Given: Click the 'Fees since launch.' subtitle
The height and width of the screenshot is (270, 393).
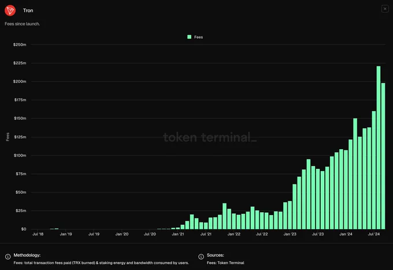Looking at the screenshot, I should tap(23, 24).
